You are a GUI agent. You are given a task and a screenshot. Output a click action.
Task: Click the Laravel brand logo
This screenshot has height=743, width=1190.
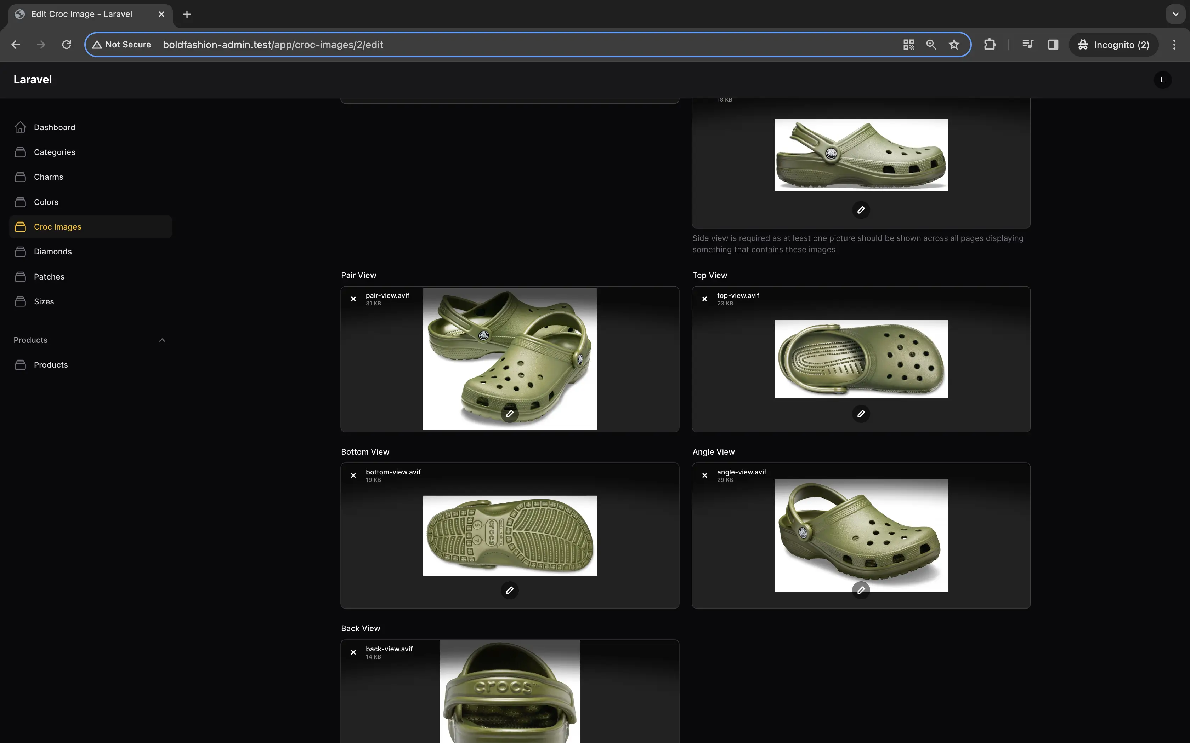[33, 80]
